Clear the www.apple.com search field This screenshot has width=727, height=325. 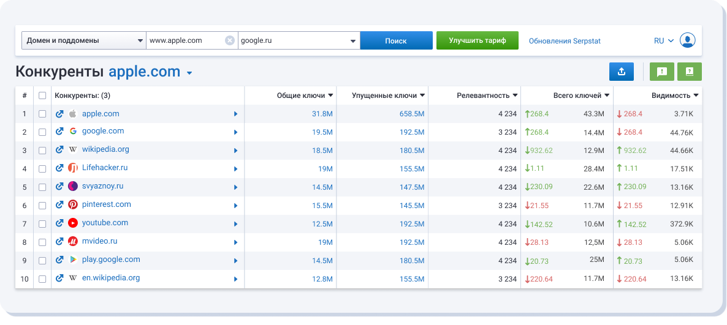[x=230, y=41]
